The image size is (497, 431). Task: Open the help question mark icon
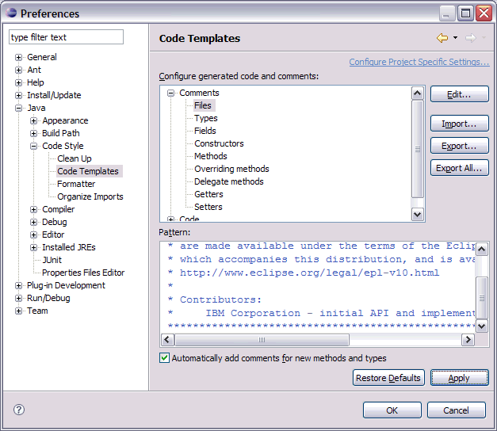pos(19,410)
